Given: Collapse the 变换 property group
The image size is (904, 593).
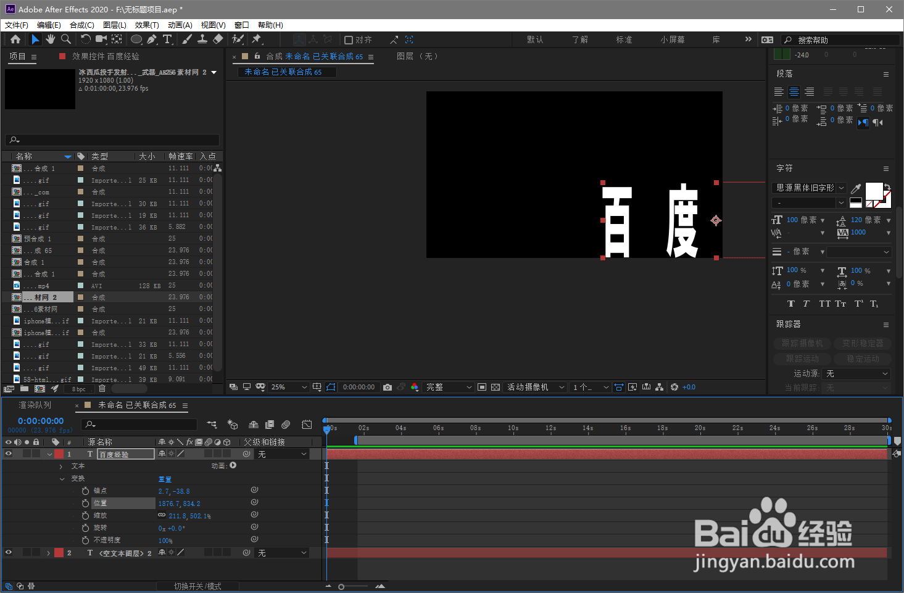Looking at the screenshot, I should click(x=62, y=479).
